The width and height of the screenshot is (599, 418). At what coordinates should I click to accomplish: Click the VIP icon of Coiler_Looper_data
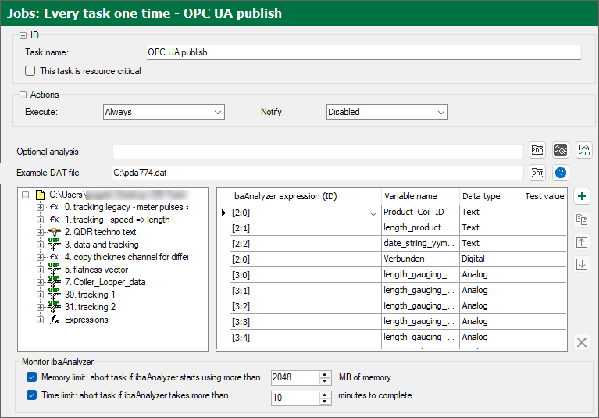54,281
